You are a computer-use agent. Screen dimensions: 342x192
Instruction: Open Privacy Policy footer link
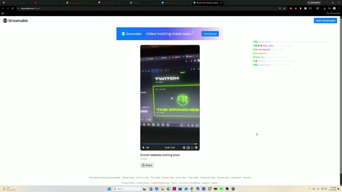[128, 183]
